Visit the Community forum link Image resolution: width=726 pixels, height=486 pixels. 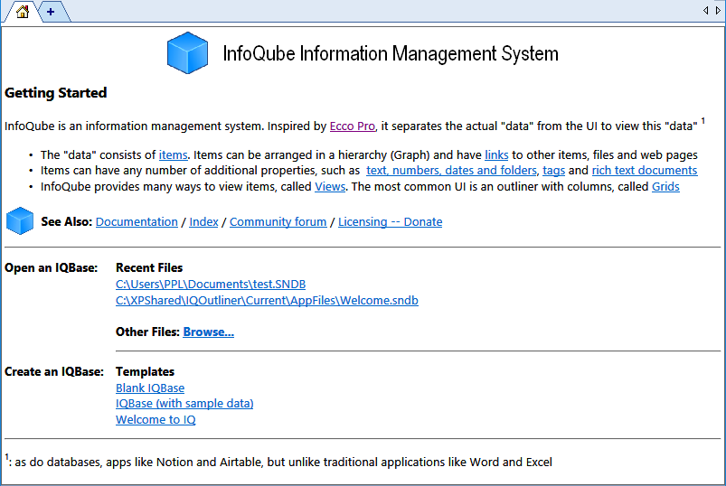pyautogui.click(x=278, y=222)
